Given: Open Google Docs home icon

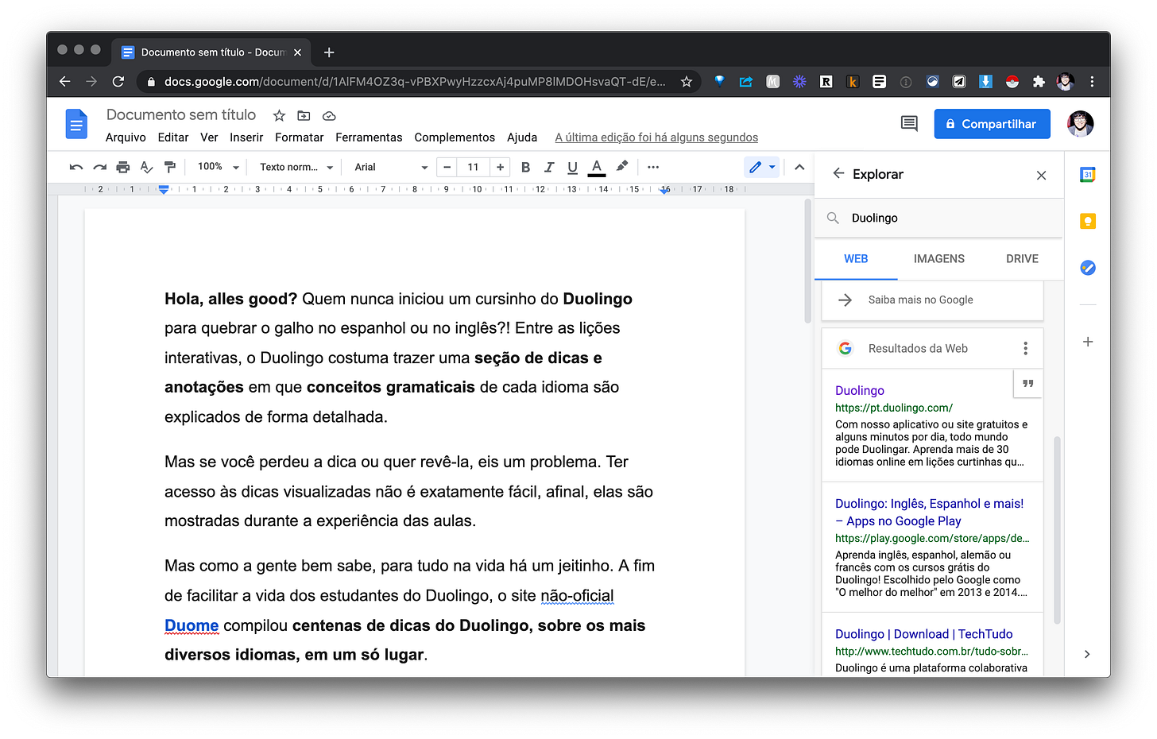Looking at the screenshot, I should point(76,124).
